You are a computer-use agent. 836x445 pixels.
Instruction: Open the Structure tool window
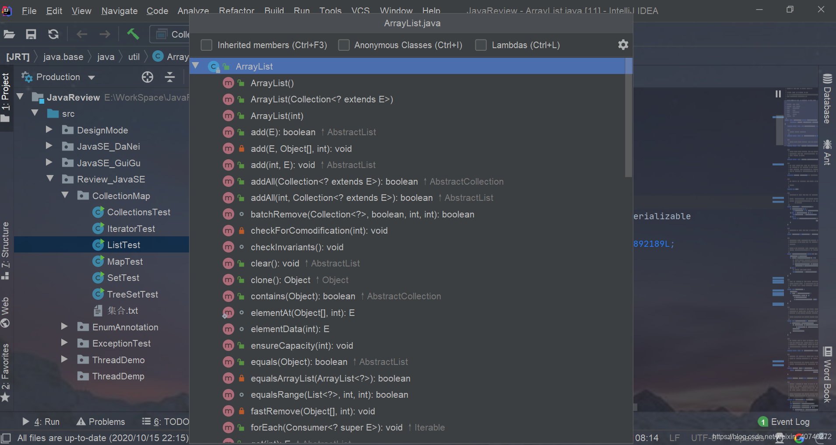pos(5,251)
